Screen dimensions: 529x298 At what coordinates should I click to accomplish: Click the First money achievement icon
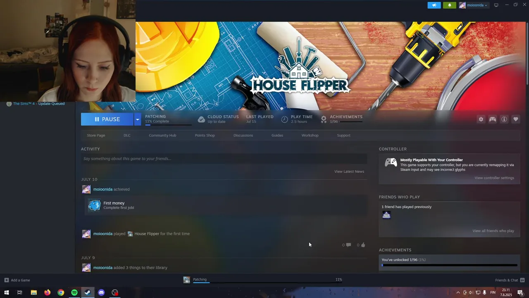[94, 205]
